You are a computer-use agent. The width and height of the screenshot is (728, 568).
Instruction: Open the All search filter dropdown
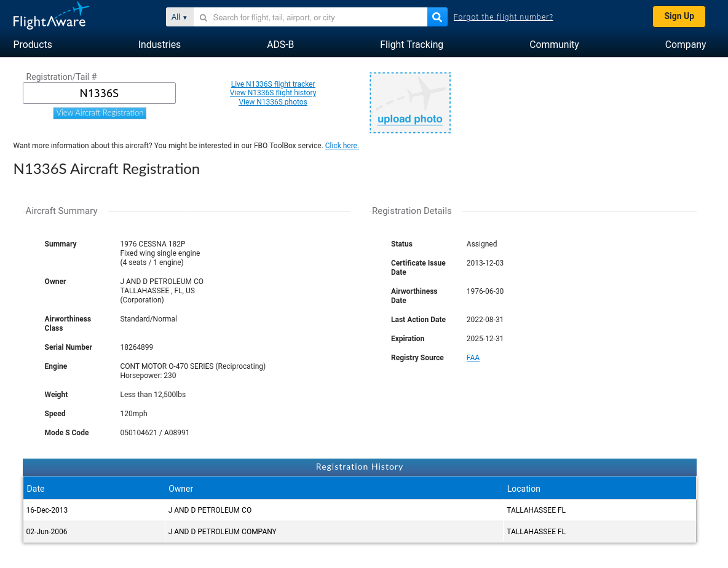[x=179, y=17]
